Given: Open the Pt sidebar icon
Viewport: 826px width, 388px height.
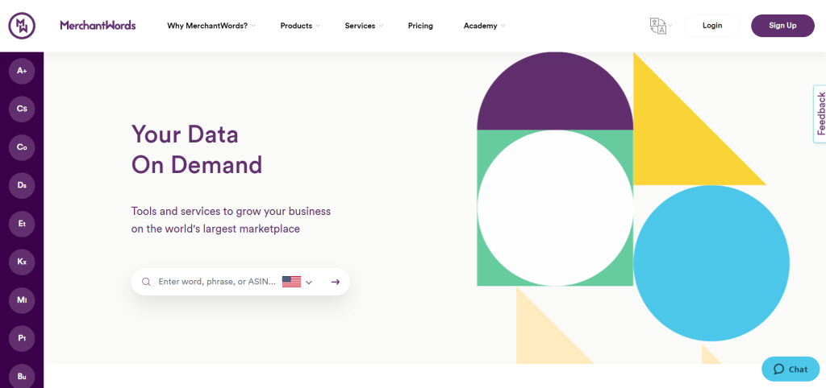Looking at the screenshot, I should pyautogui.click(x=22, y=339).
